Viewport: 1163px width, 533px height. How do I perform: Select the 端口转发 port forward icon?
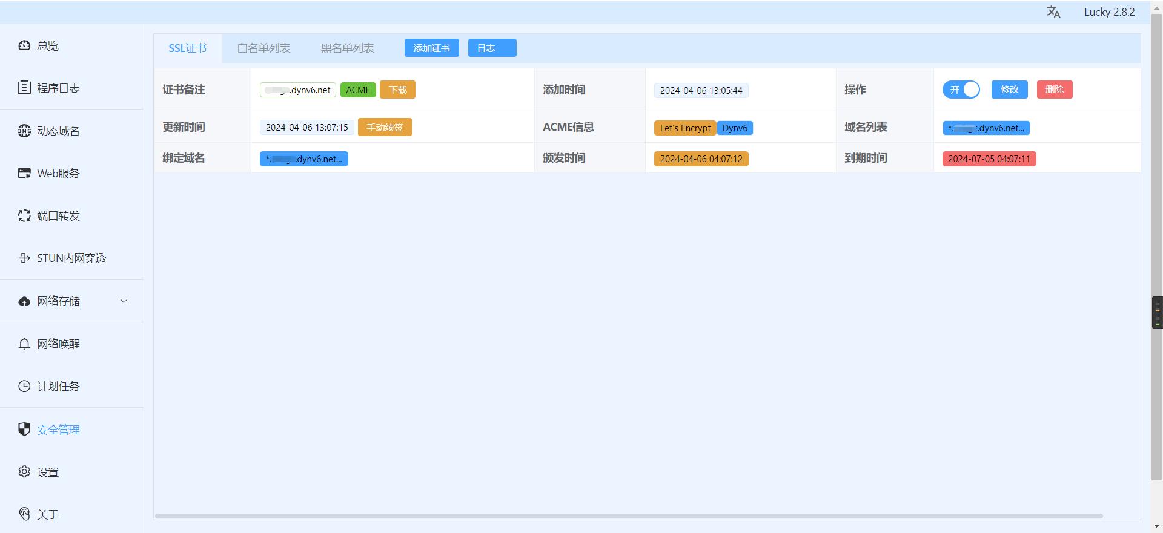24,215
